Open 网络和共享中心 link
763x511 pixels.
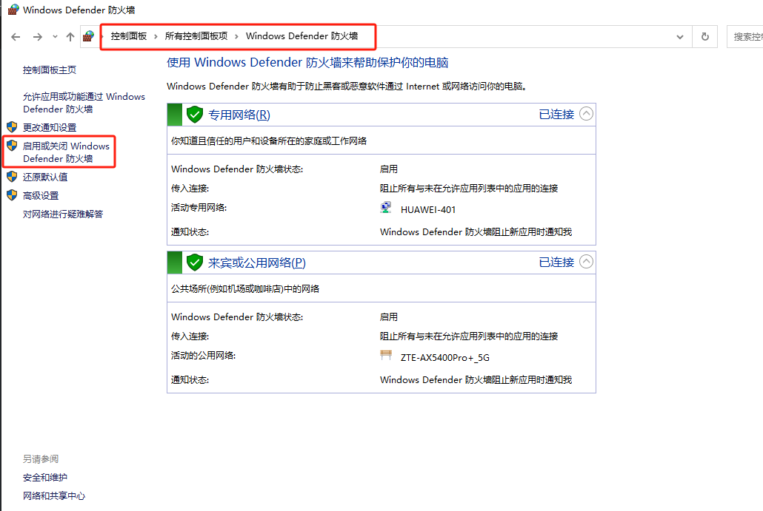tap(54, 496)
